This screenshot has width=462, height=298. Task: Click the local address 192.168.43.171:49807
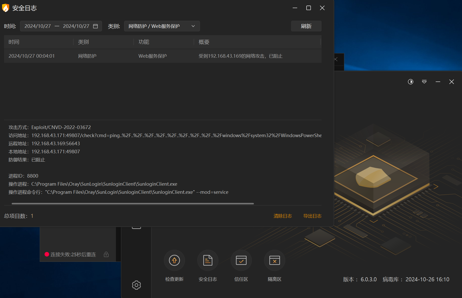(x=56, y=152)
